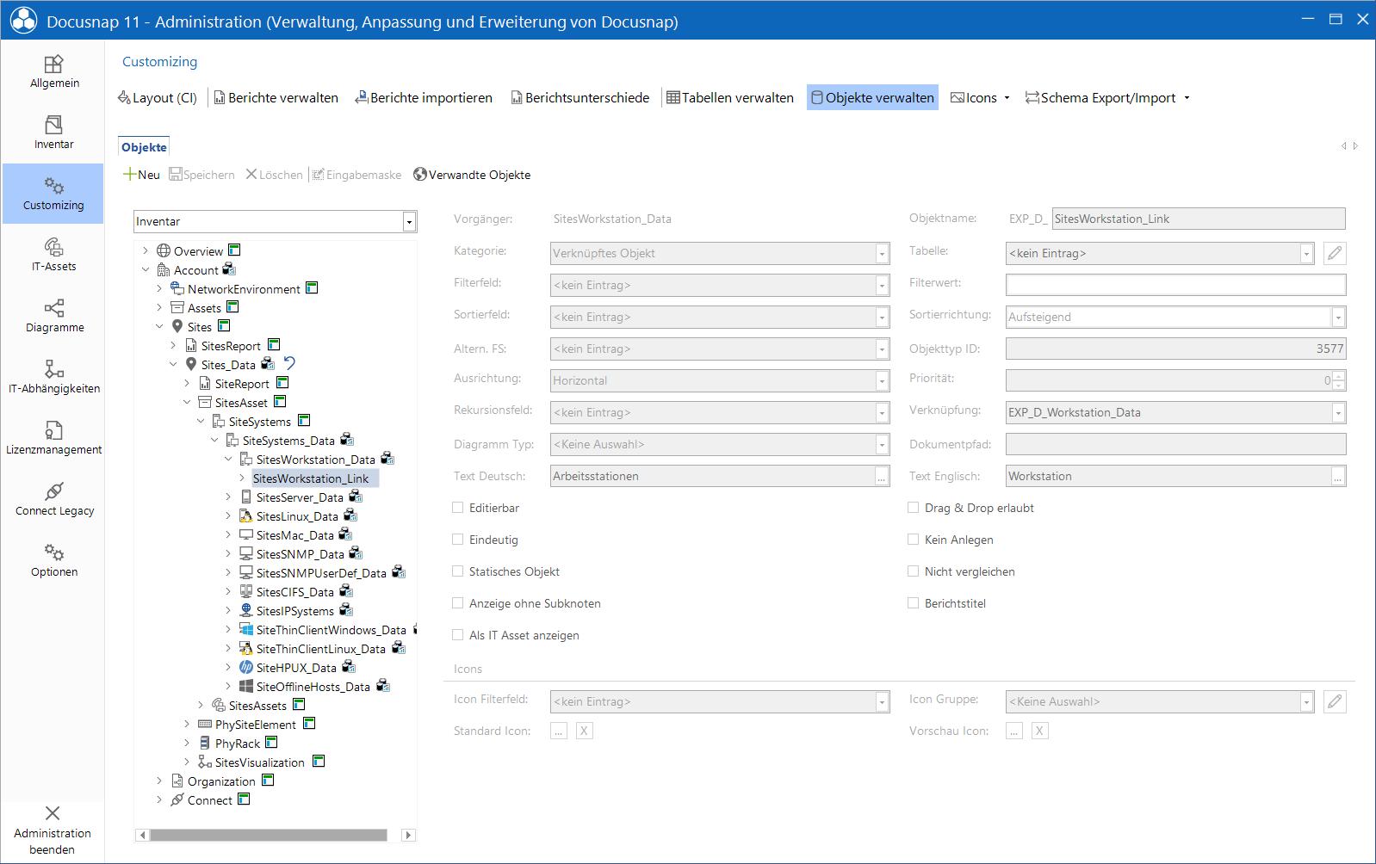Open the Inventar sidebar icon
The height and width of the screenshot is (864, 1376).
coord(53,126)
